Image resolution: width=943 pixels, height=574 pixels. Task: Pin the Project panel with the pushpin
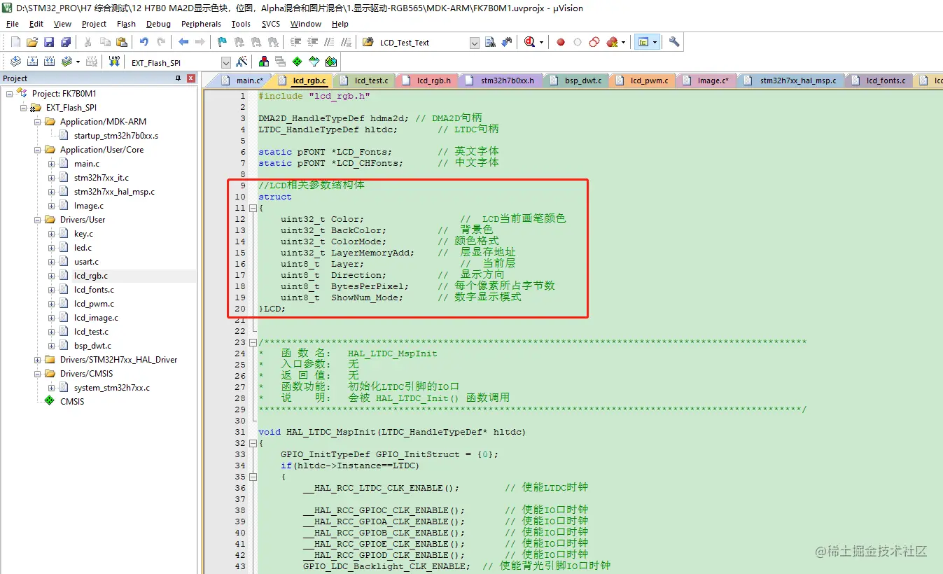point(178,78)
